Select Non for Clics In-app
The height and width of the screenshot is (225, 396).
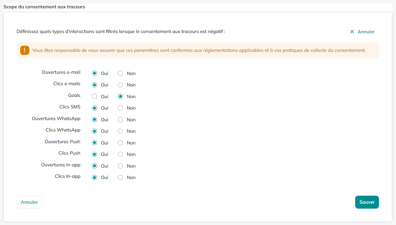120,177
